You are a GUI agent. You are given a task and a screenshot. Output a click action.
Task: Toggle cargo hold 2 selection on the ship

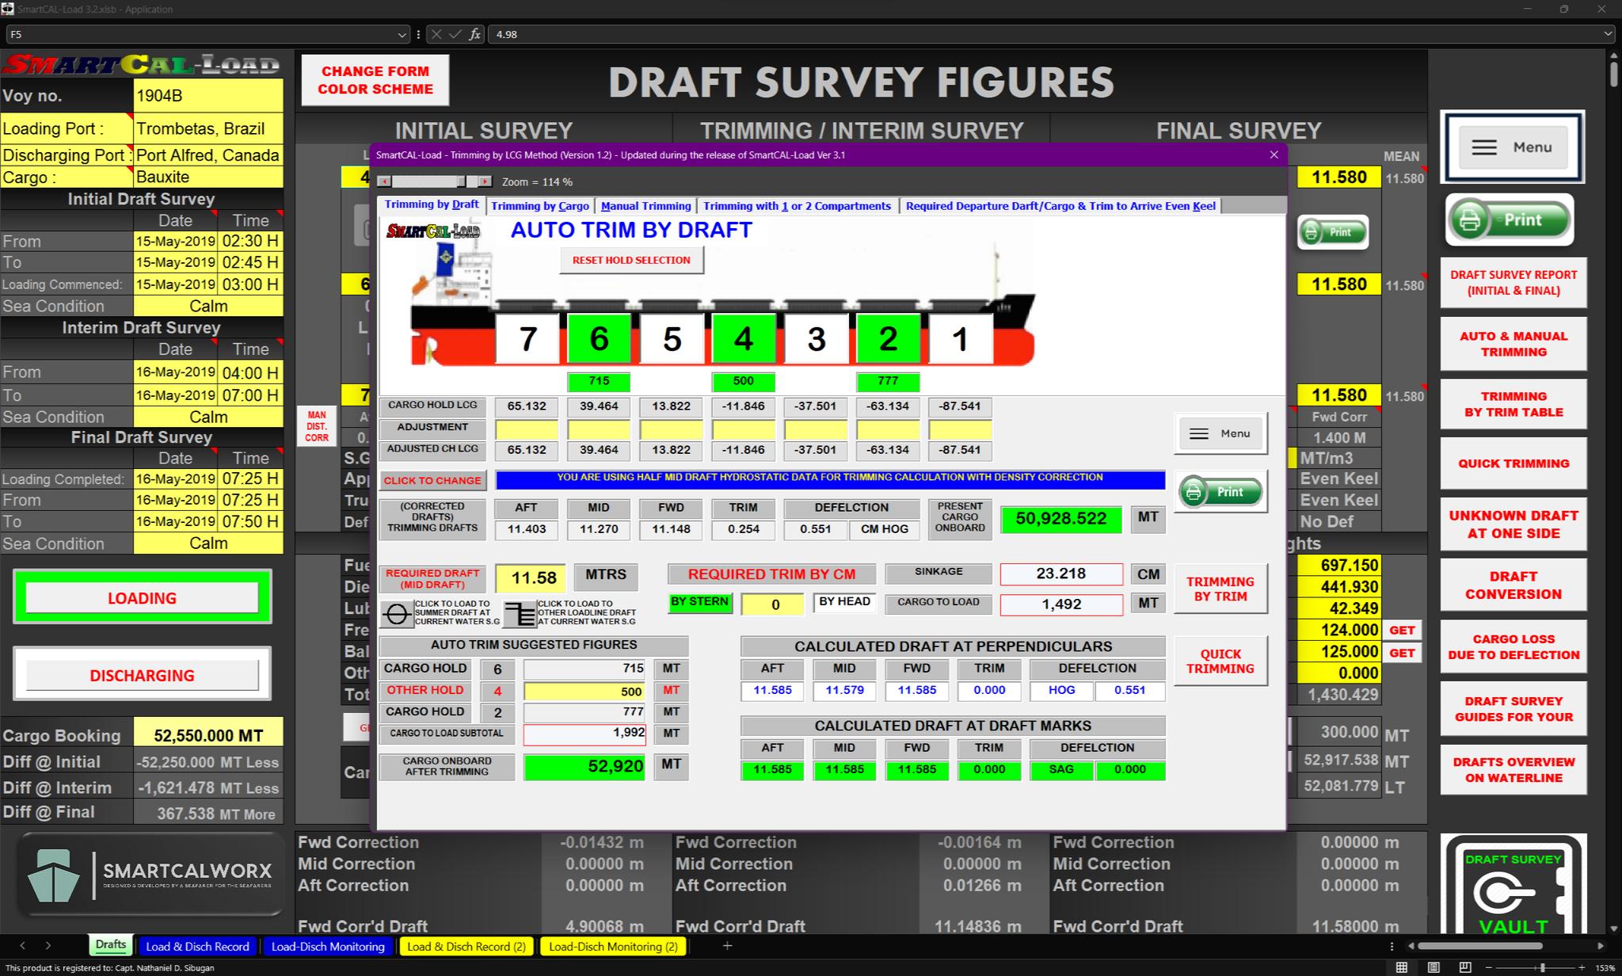888,339
